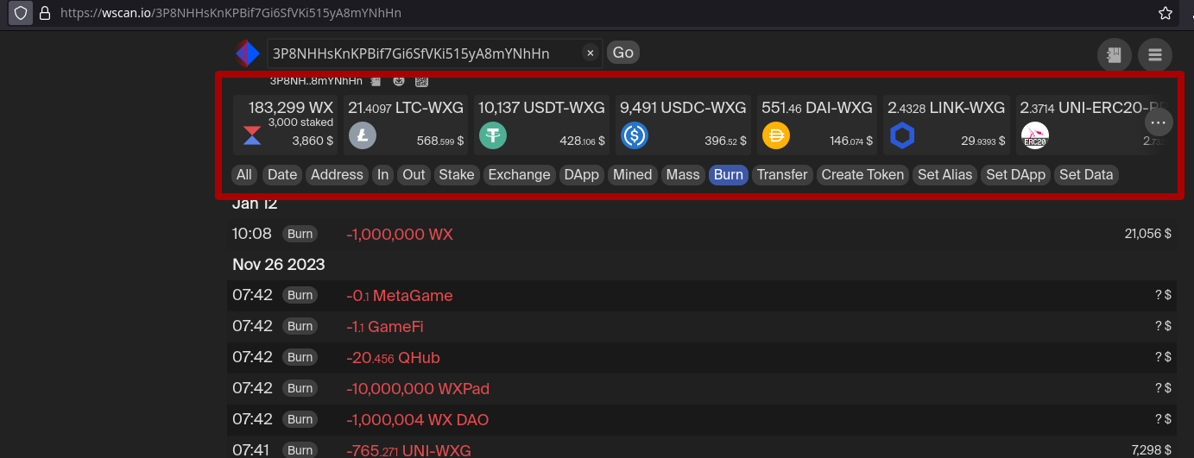Filter by Exchange transactions
1194x458 pixels.
(x=520, y=175)
